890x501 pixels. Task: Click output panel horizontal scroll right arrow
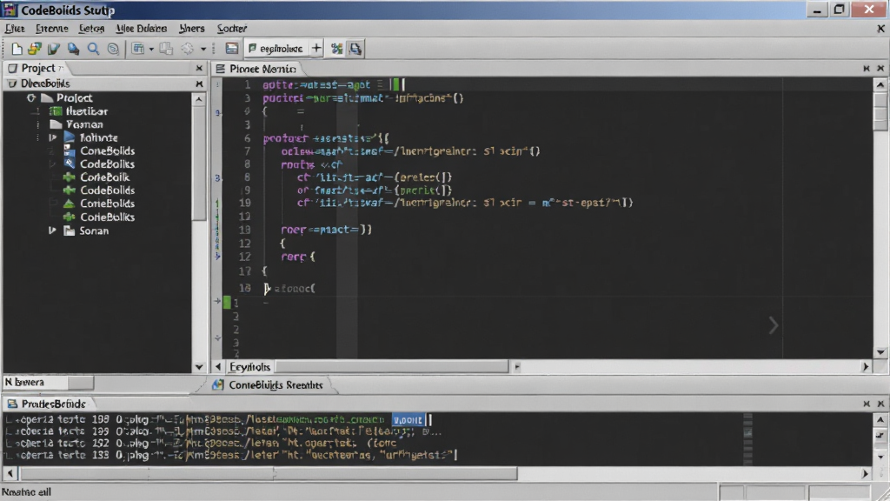[x=865, y=473]
